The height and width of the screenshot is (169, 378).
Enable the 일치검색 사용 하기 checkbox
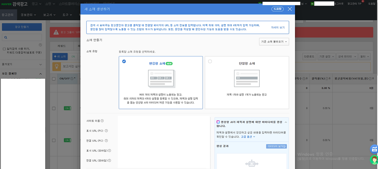[4, 49]
